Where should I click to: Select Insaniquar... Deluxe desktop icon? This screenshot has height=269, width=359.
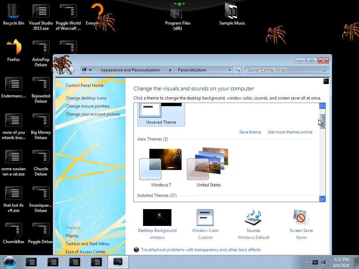click(41, 199)
